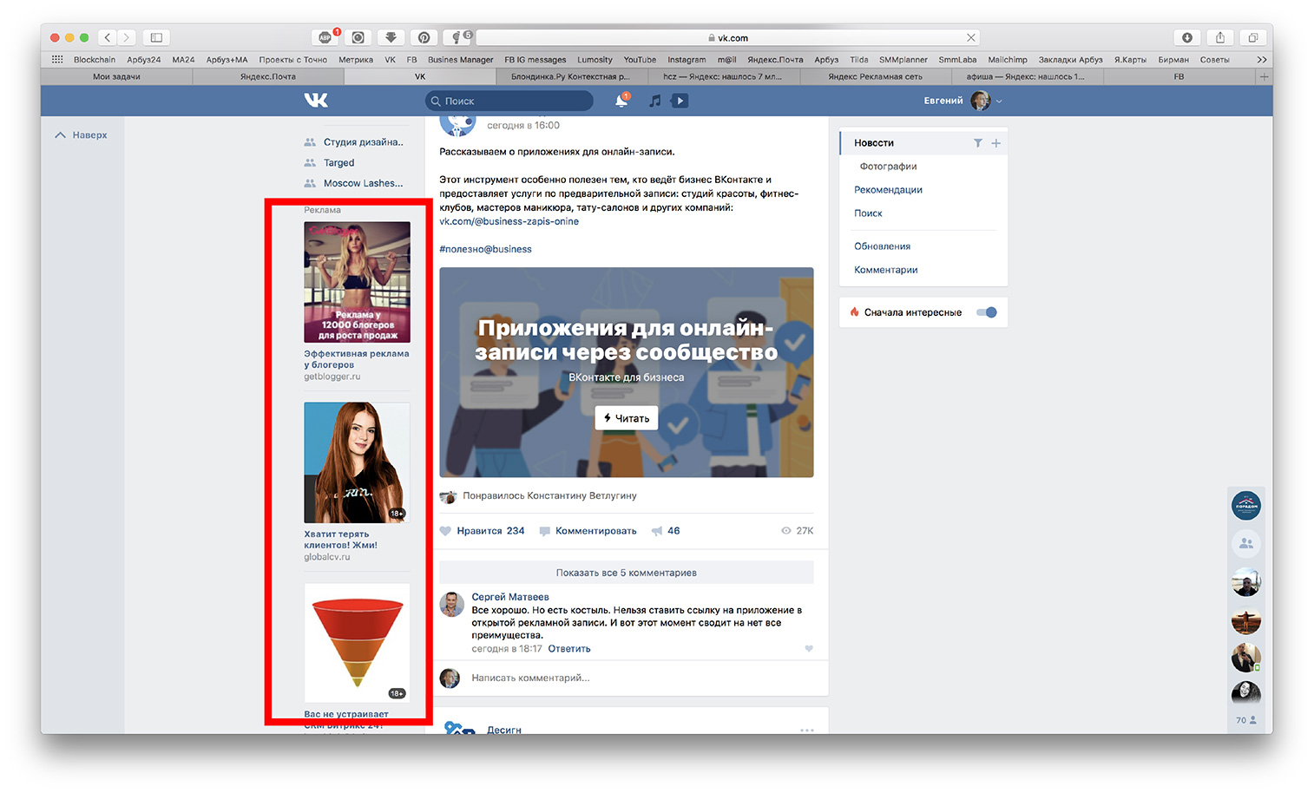1314x793 pixels.
Task: Click the download-arrow extension button
Action: pos(391,37)
